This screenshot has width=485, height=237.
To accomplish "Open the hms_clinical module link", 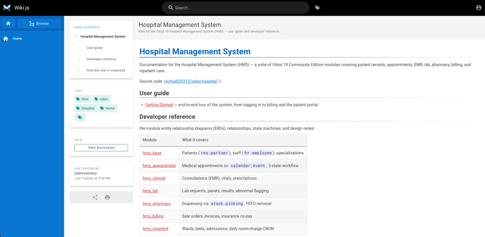I will point(154,178).
